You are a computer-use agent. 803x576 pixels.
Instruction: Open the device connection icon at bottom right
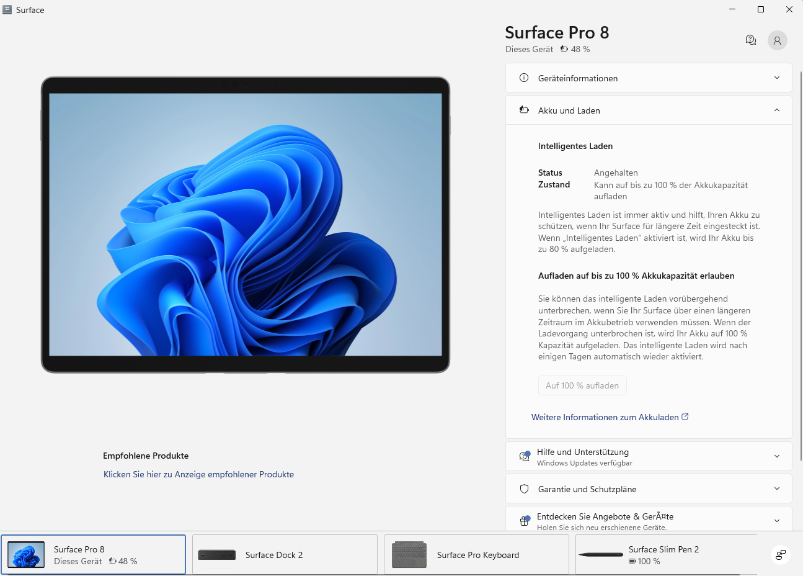(x=781, y=555)
